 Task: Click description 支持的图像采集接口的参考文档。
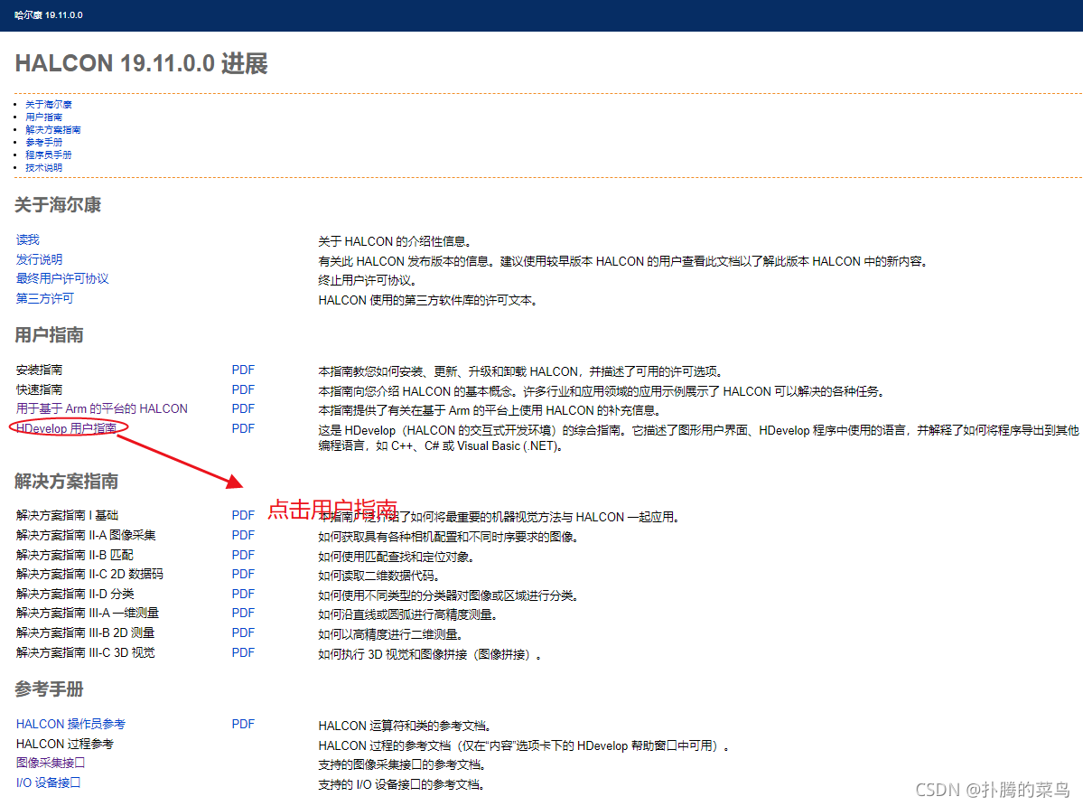point(402,764)
